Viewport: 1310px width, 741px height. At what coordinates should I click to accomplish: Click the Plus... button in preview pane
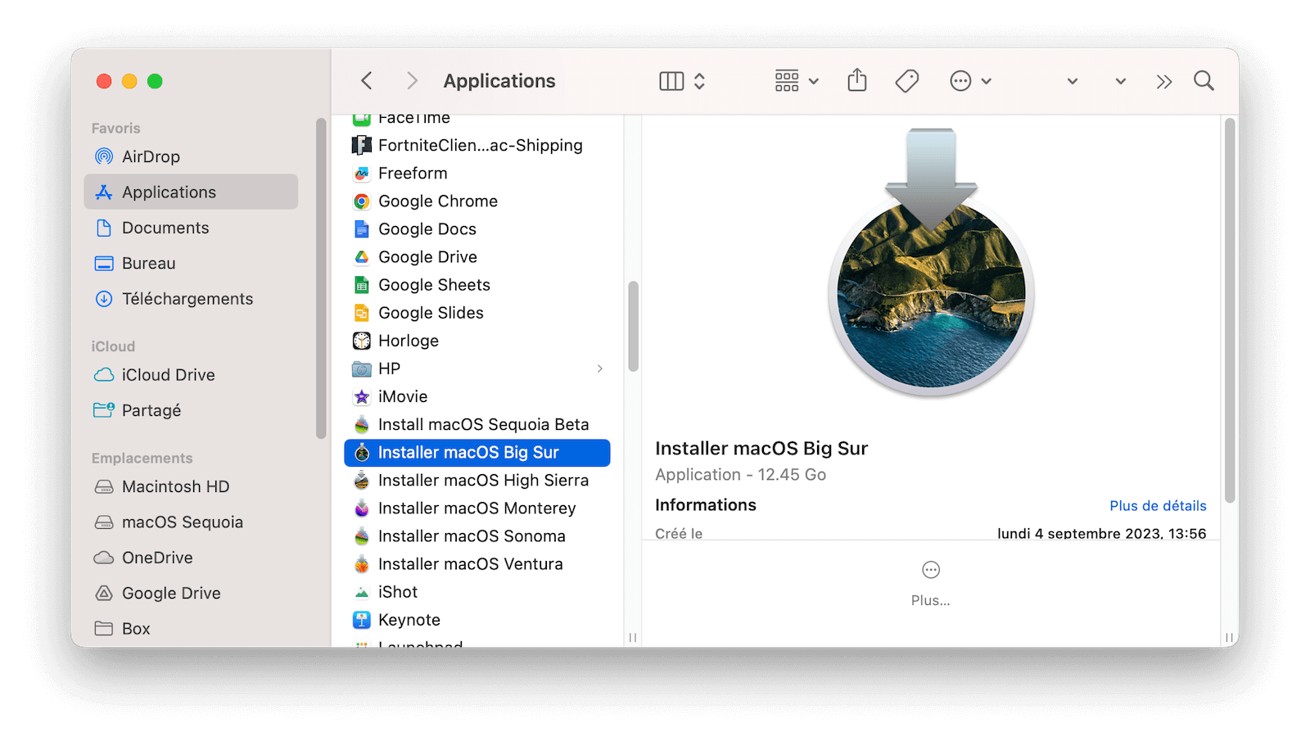point(931,584)
